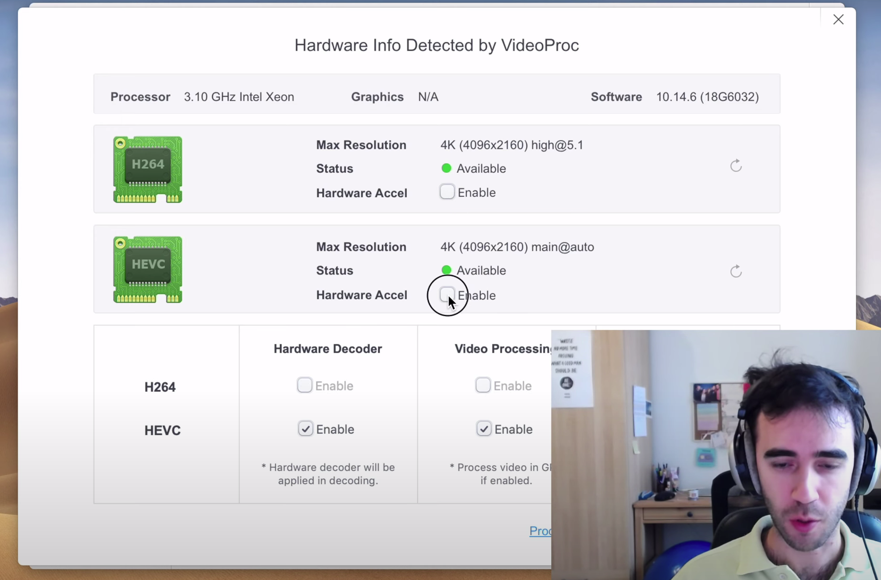Click "4K (4096x2160) high@5.1" resolution text
The image size is (881, 580).
pyautogui.click(x=512, y=145)
